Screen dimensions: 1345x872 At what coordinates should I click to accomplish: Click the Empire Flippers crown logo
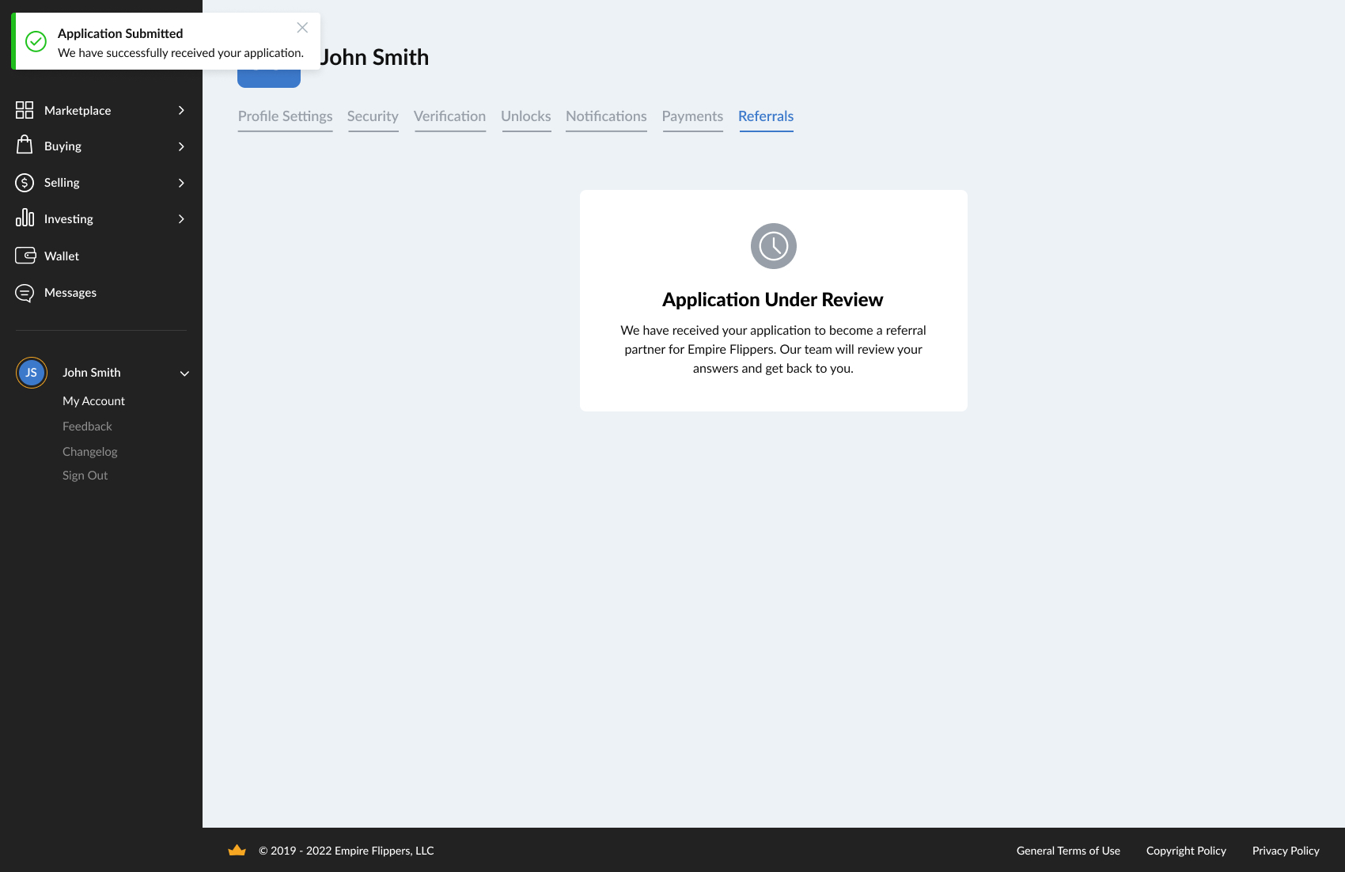pos(237,851)
